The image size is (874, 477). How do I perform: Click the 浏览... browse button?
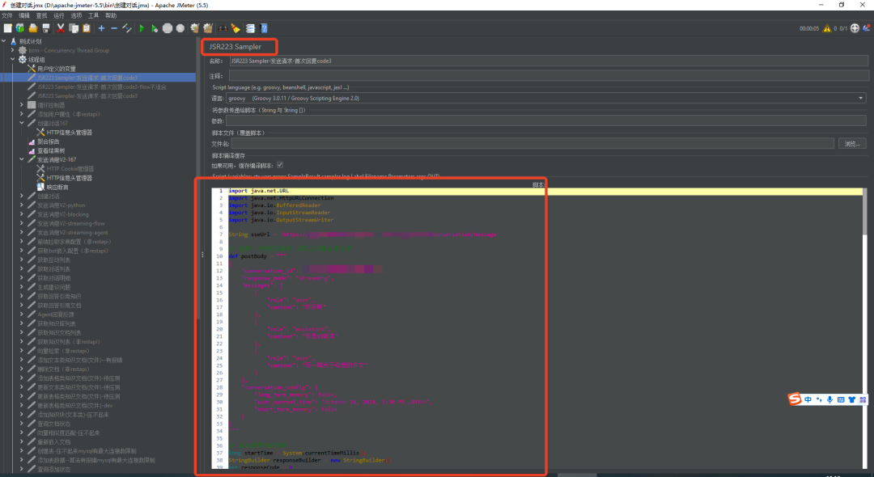pos(852,144)
